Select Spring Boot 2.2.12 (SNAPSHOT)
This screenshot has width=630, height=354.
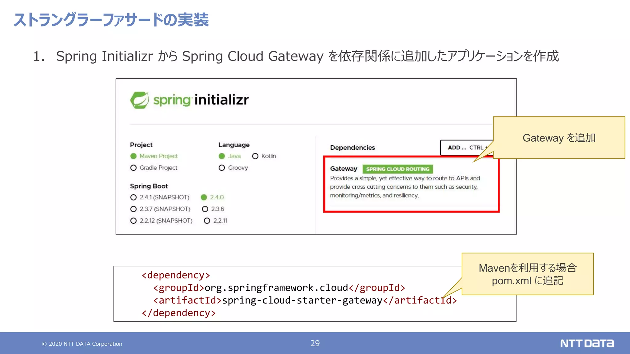tap(134, 221)
